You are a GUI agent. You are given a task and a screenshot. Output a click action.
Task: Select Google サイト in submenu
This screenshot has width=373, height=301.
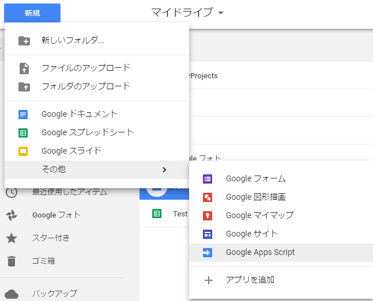coord(281,234)
